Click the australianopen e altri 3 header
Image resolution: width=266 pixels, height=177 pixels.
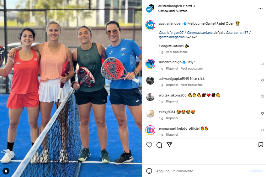(x=176, y=6)
